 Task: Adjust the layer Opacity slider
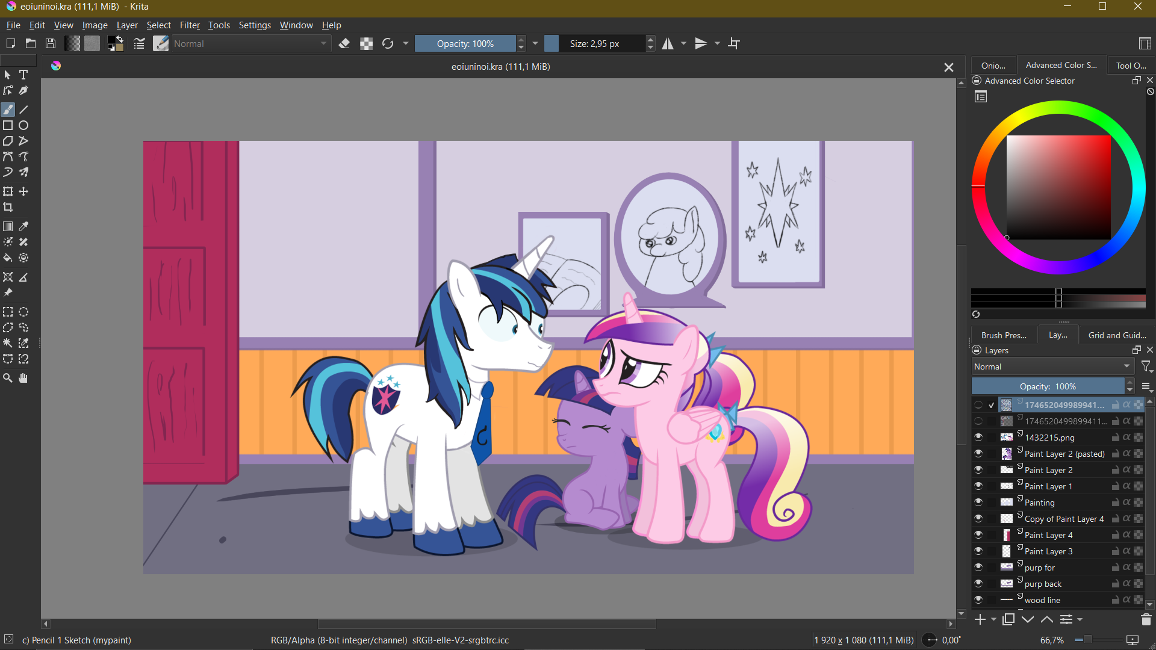click(1048, 386)
